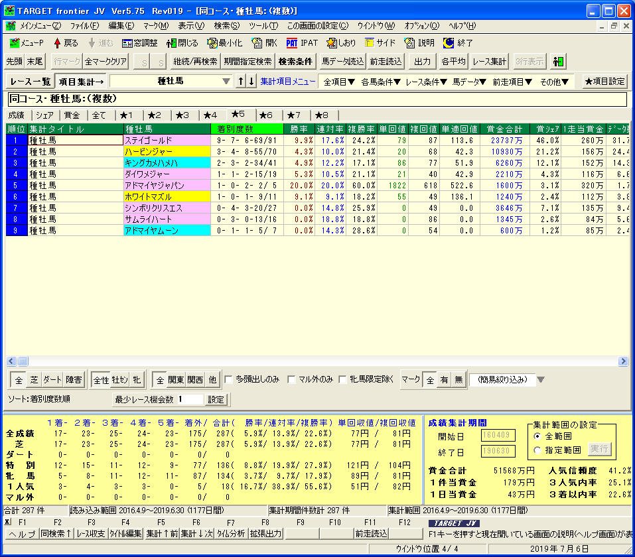Open the 馬データ▼ dropdown
The width and height of the screenshot is (635, 557).
tap(469, 82)
